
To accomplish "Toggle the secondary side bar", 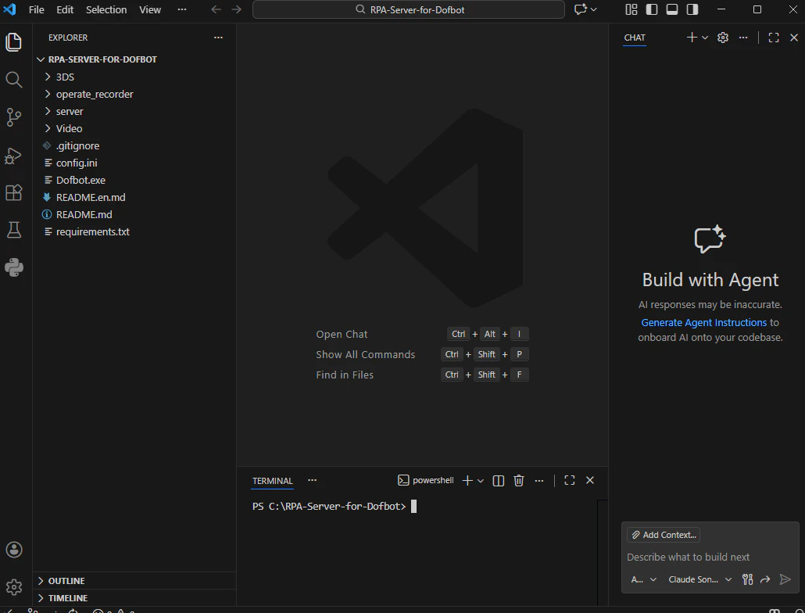I will (692, 9).
